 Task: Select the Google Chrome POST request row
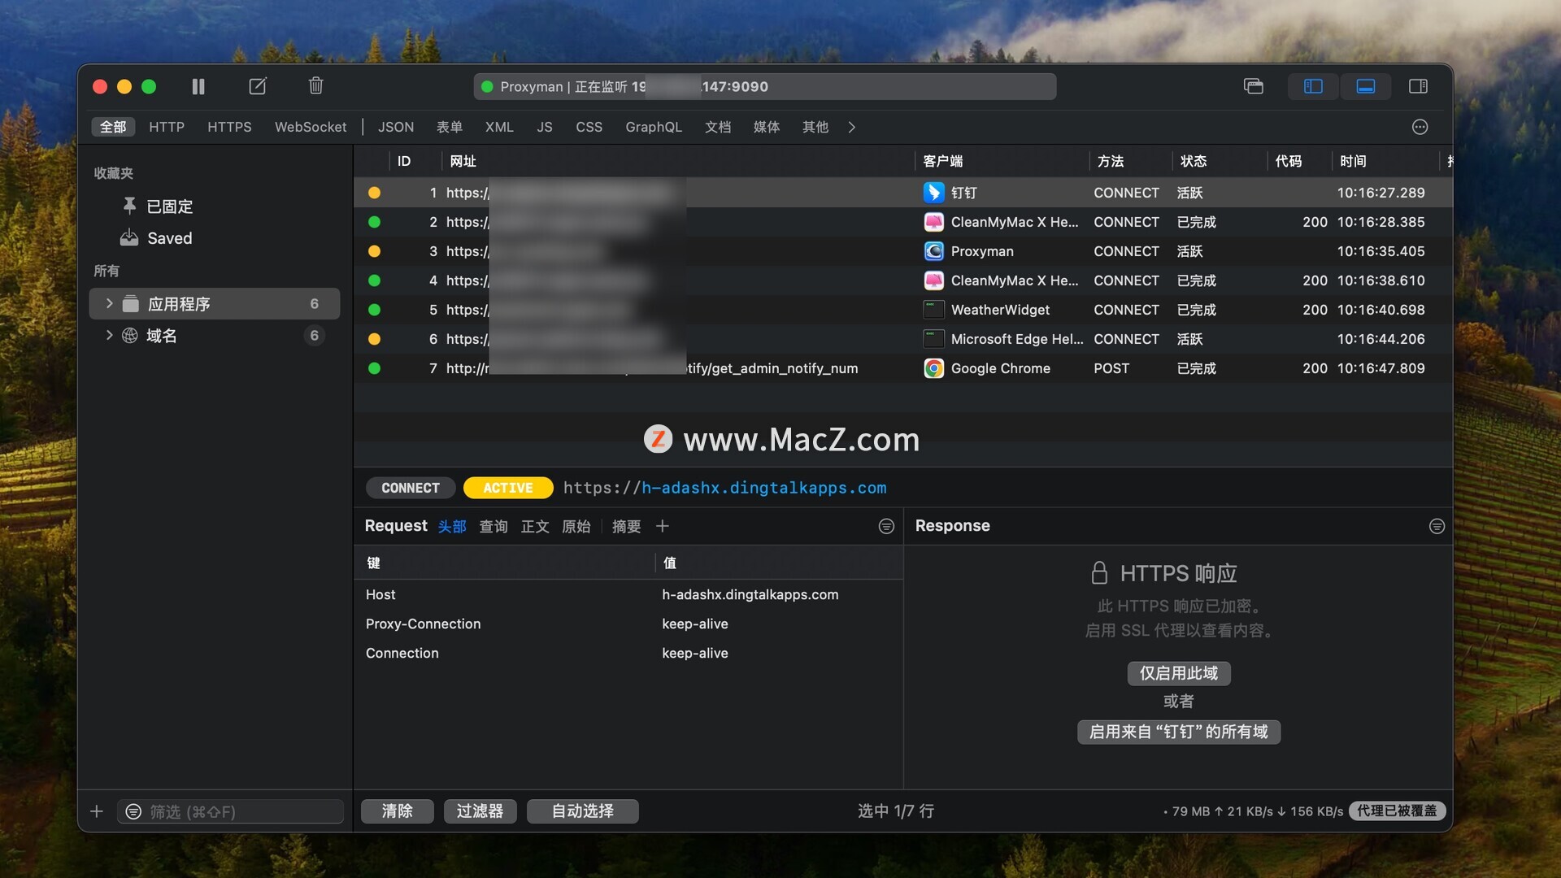[x=902, y=368]
